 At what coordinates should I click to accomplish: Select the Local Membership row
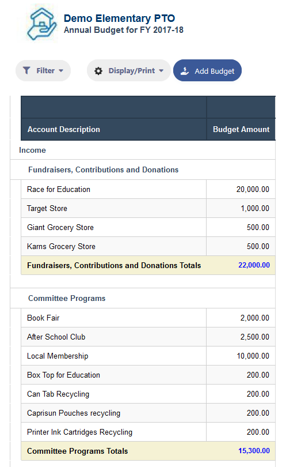[148, 356]
